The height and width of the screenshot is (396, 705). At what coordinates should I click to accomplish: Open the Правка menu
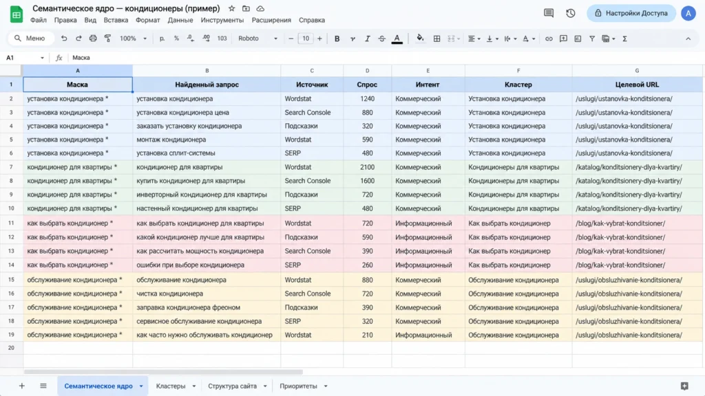pos(65,20)
